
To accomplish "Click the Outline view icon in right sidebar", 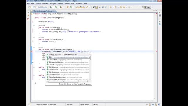I will coord(160,24).
